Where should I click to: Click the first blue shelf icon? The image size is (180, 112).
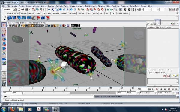click(x=10, y=18)
